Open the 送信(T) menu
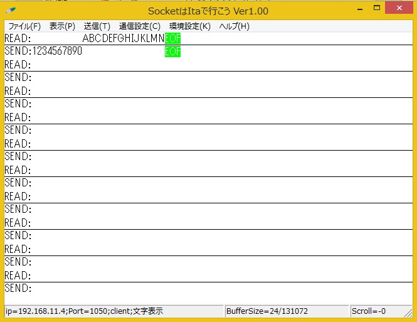 pos(97,26)
